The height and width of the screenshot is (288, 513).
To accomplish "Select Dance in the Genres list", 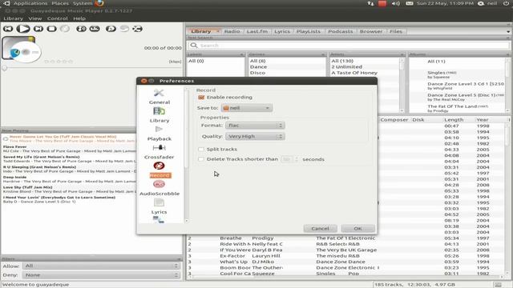I will click(258, 66).
